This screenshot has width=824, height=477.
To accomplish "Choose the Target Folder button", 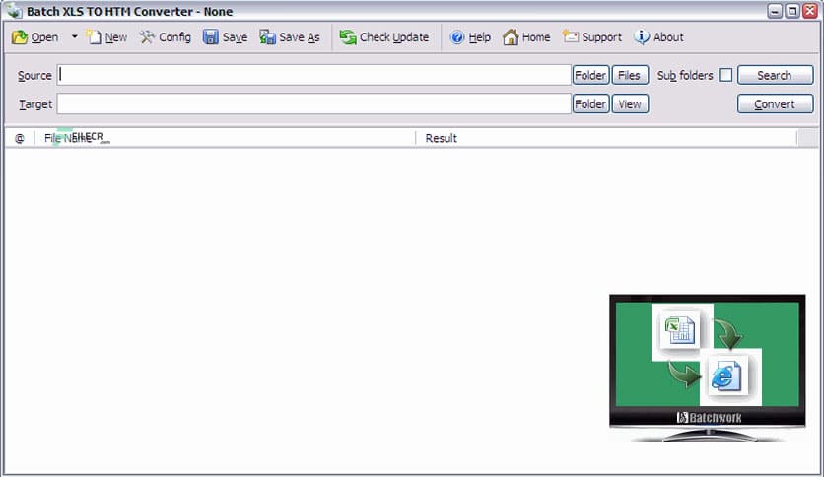I will 590,104.
